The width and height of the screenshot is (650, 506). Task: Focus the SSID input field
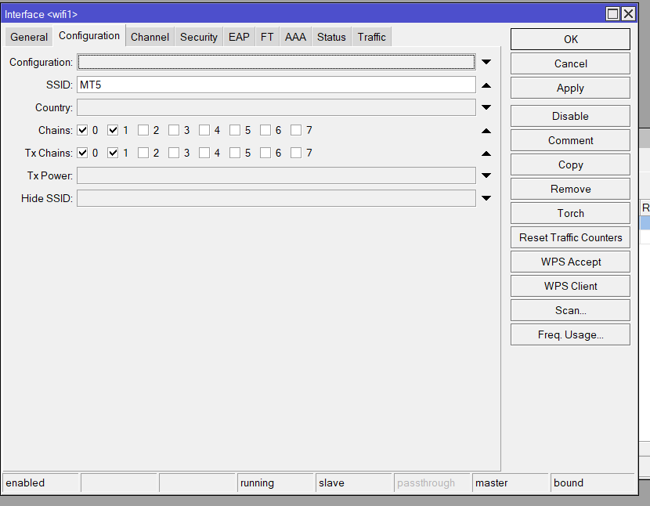coord(276,85)
